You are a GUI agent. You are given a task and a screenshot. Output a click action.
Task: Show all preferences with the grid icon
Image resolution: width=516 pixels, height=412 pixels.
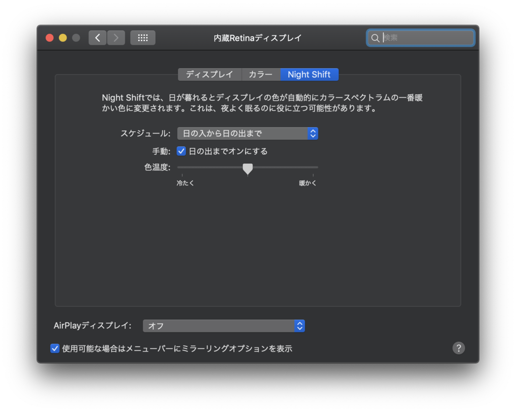click(x=143, y=38)
